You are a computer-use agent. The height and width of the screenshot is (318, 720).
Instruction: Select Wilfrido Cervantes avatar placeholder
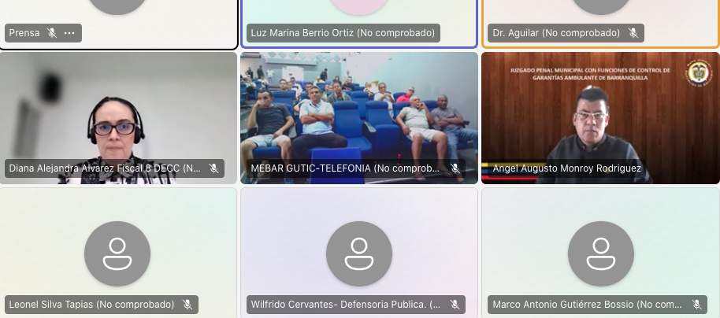(x=359, y=253)
